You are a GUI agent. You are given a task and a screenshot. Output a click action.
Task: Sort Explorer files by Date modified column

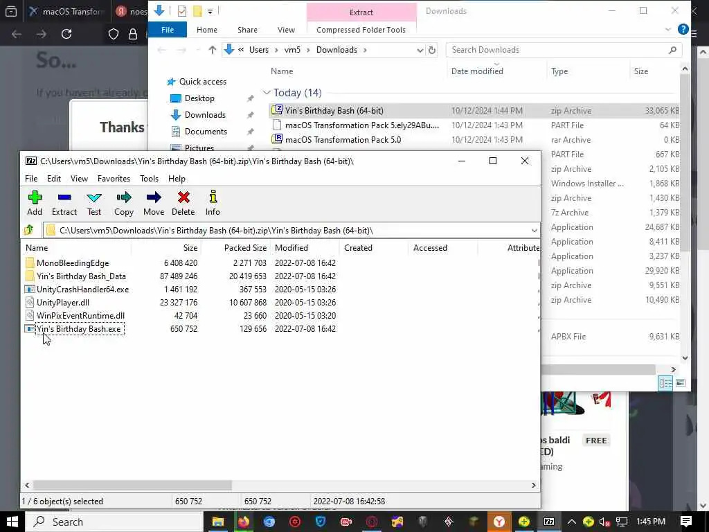(x=477, y=71)
